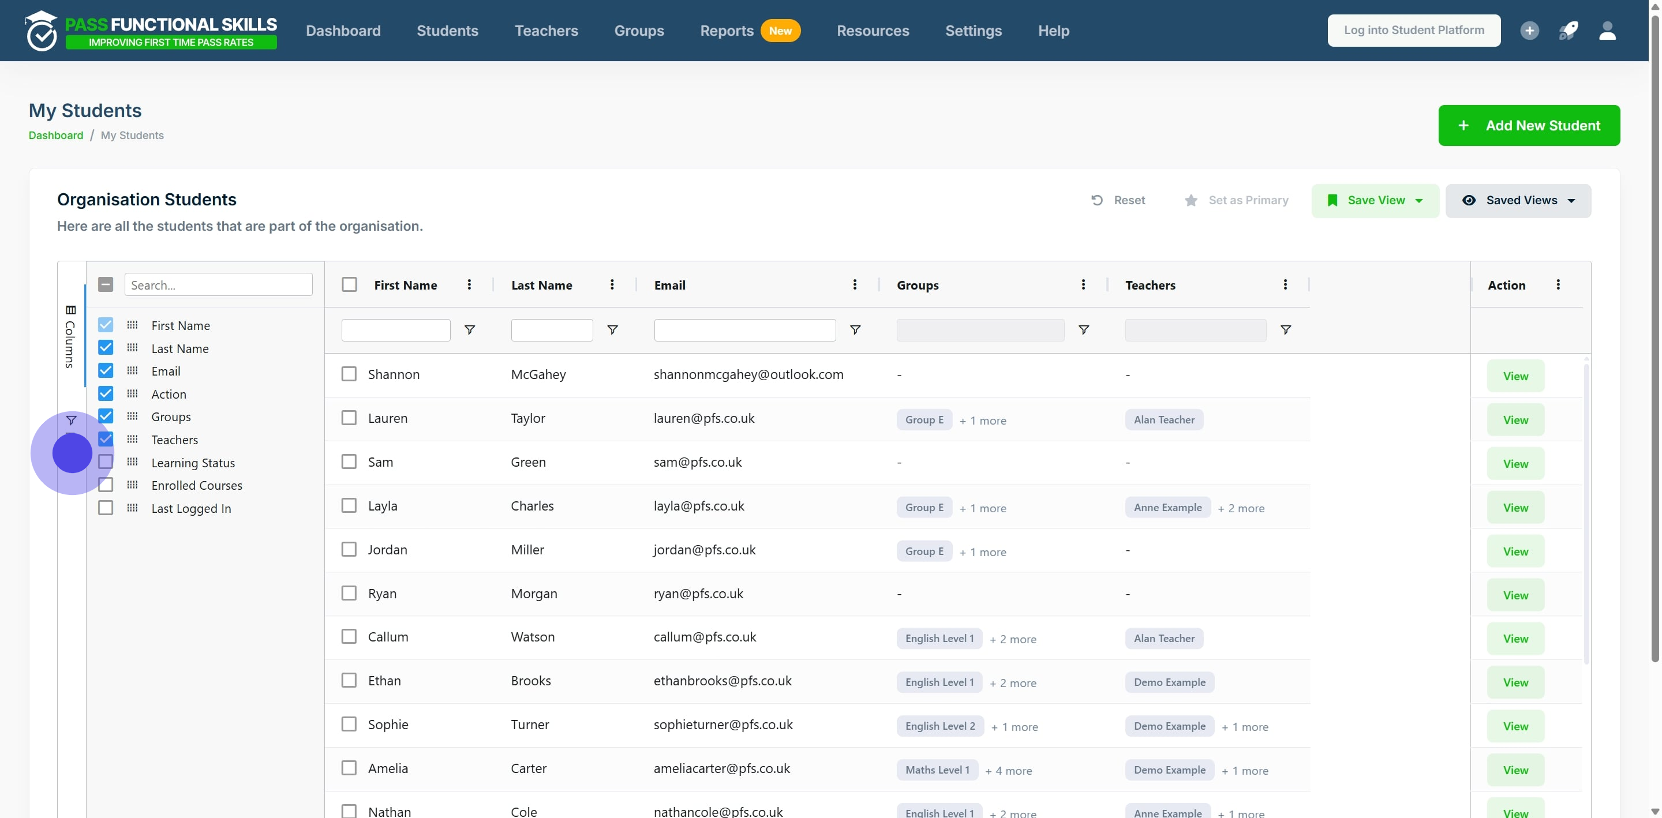Click drag handle beside Last Logged In

(x=132, y=508)
